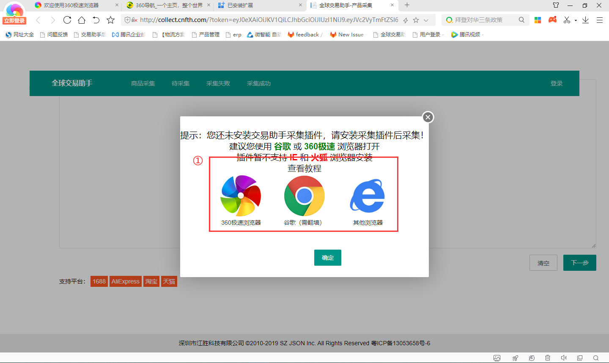Open 产品管理 bookmark

click(x=206, y=35)
